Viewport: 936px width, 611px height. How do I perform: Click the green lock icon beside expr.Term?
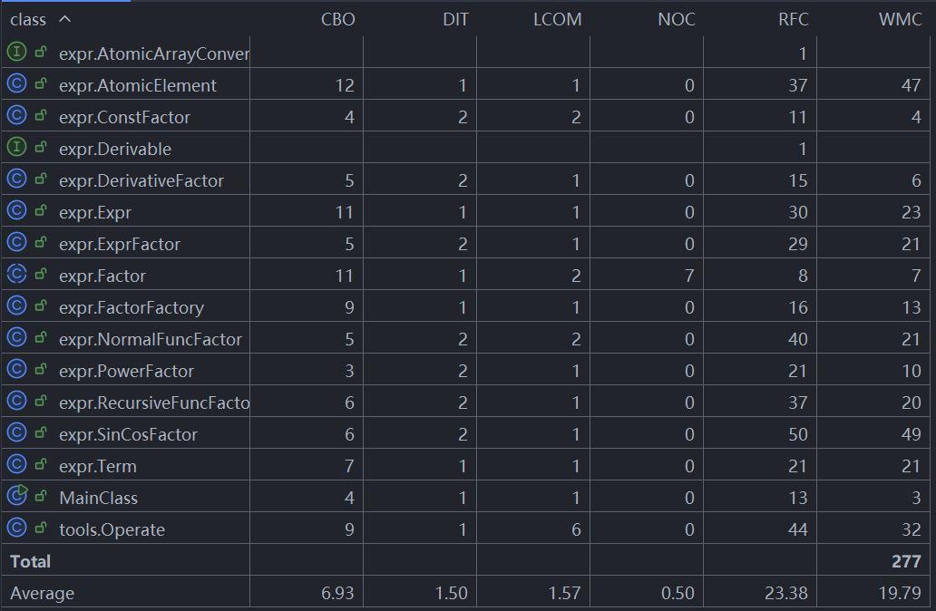pos(41,464)
